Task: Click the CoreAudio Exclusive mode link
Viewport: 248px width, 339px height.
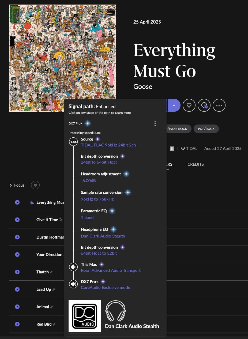Action: tap(106, 288)
